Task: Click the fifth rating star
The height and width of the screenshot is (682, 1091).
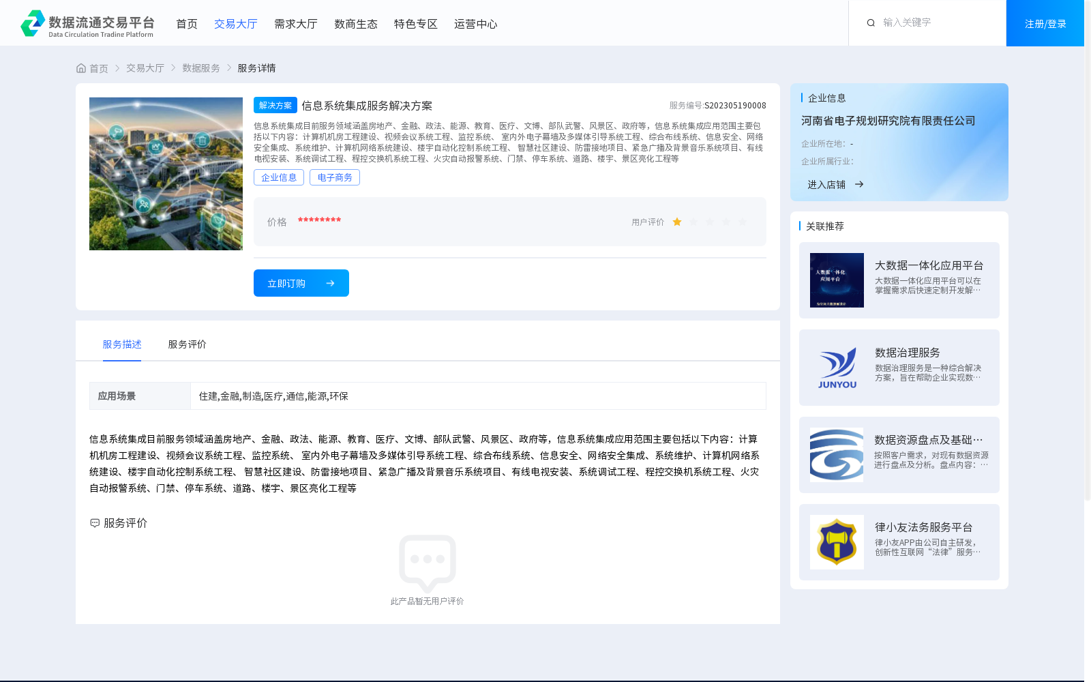Action: tap(743, 222)
